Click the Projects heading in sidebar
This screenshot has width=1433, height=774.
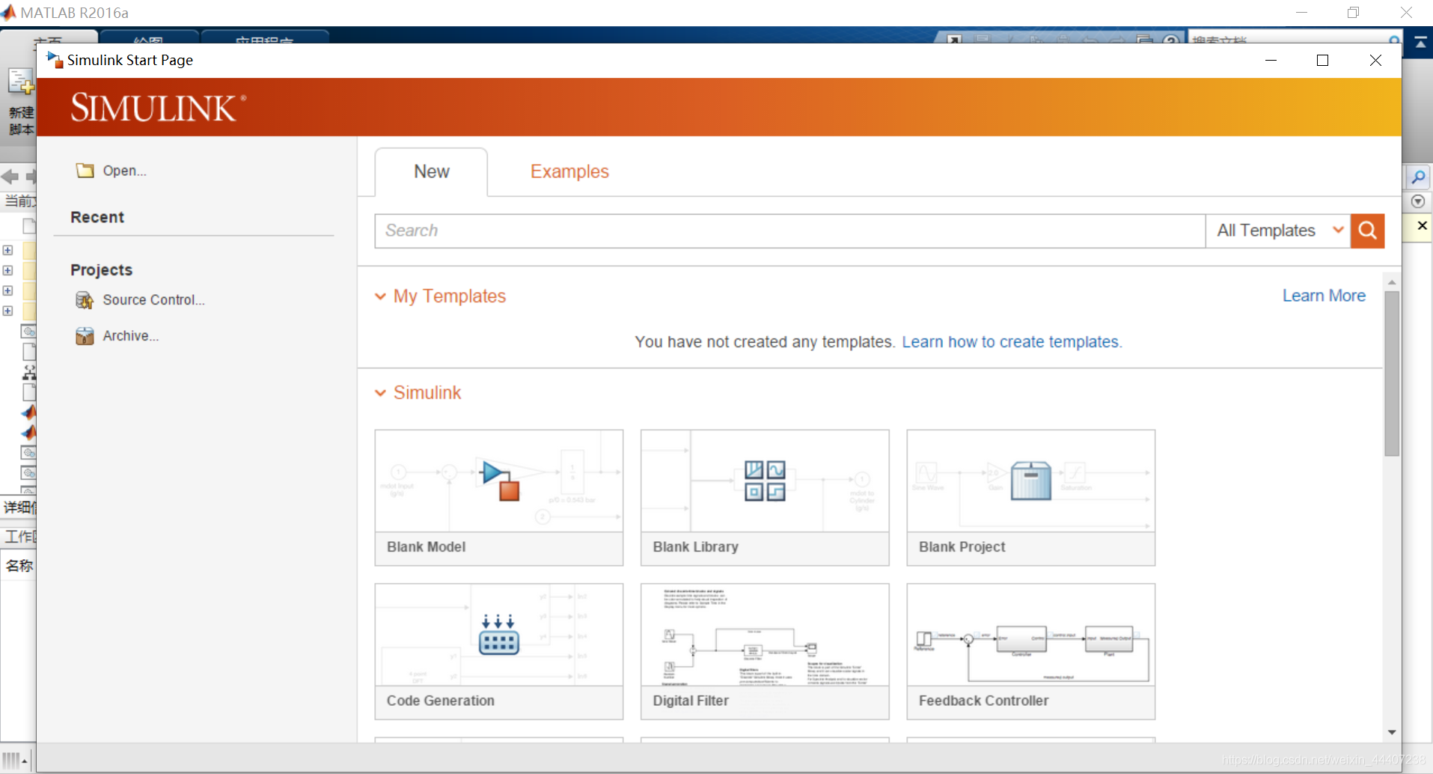click(102, 269)
